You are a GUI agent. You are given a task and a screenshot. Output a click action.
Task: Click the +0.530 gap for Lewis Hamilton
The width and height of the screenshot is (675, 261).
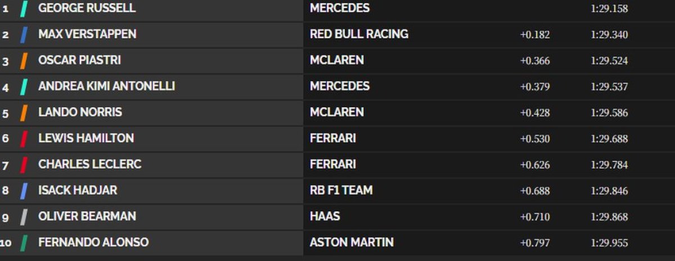coord(534,139)
